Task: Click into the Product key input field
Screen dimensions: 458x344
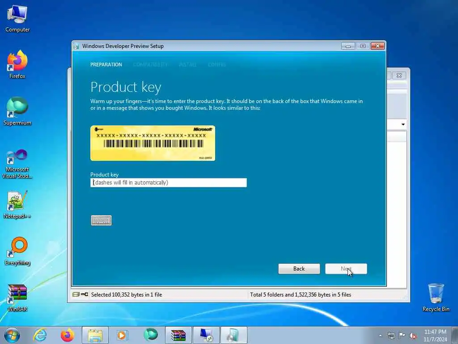Action: pos(168,183)
